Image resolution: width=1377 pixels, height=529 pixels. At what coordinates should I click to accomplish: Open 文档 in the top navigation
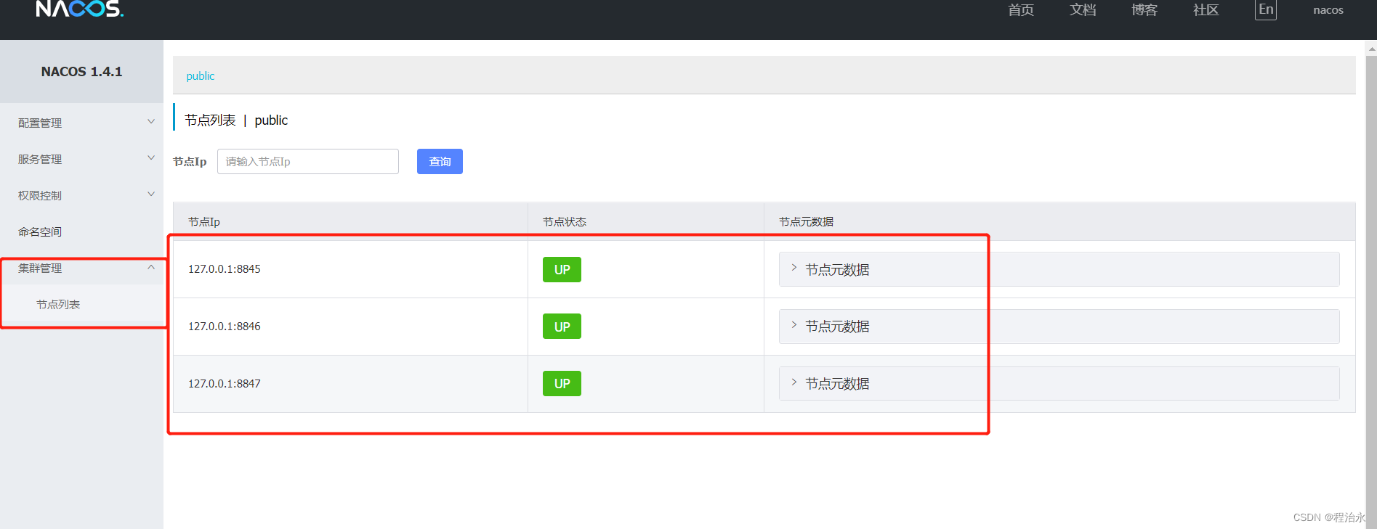1083,9
